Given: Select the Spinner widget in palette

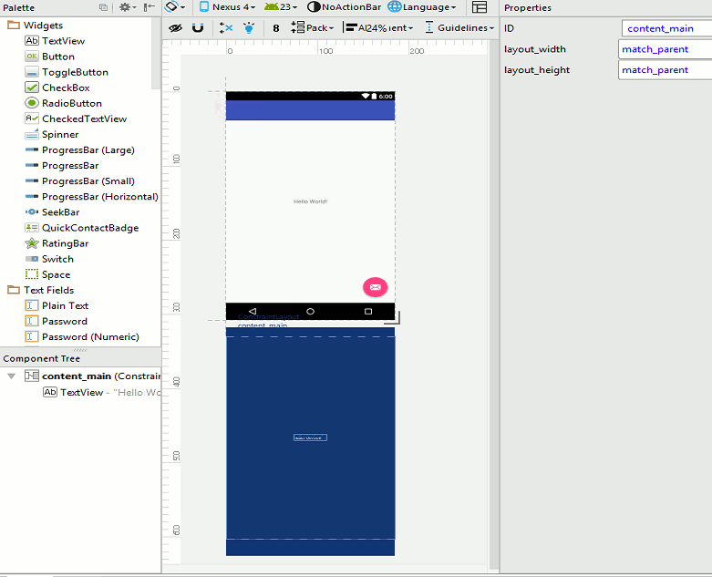Looking at the screenshot, I should point(52,134).
